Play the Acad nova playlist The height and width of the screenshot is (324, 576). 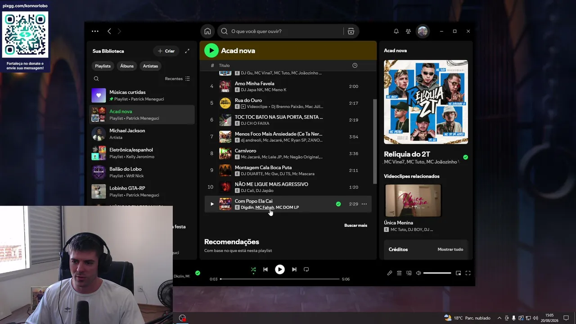211,50
